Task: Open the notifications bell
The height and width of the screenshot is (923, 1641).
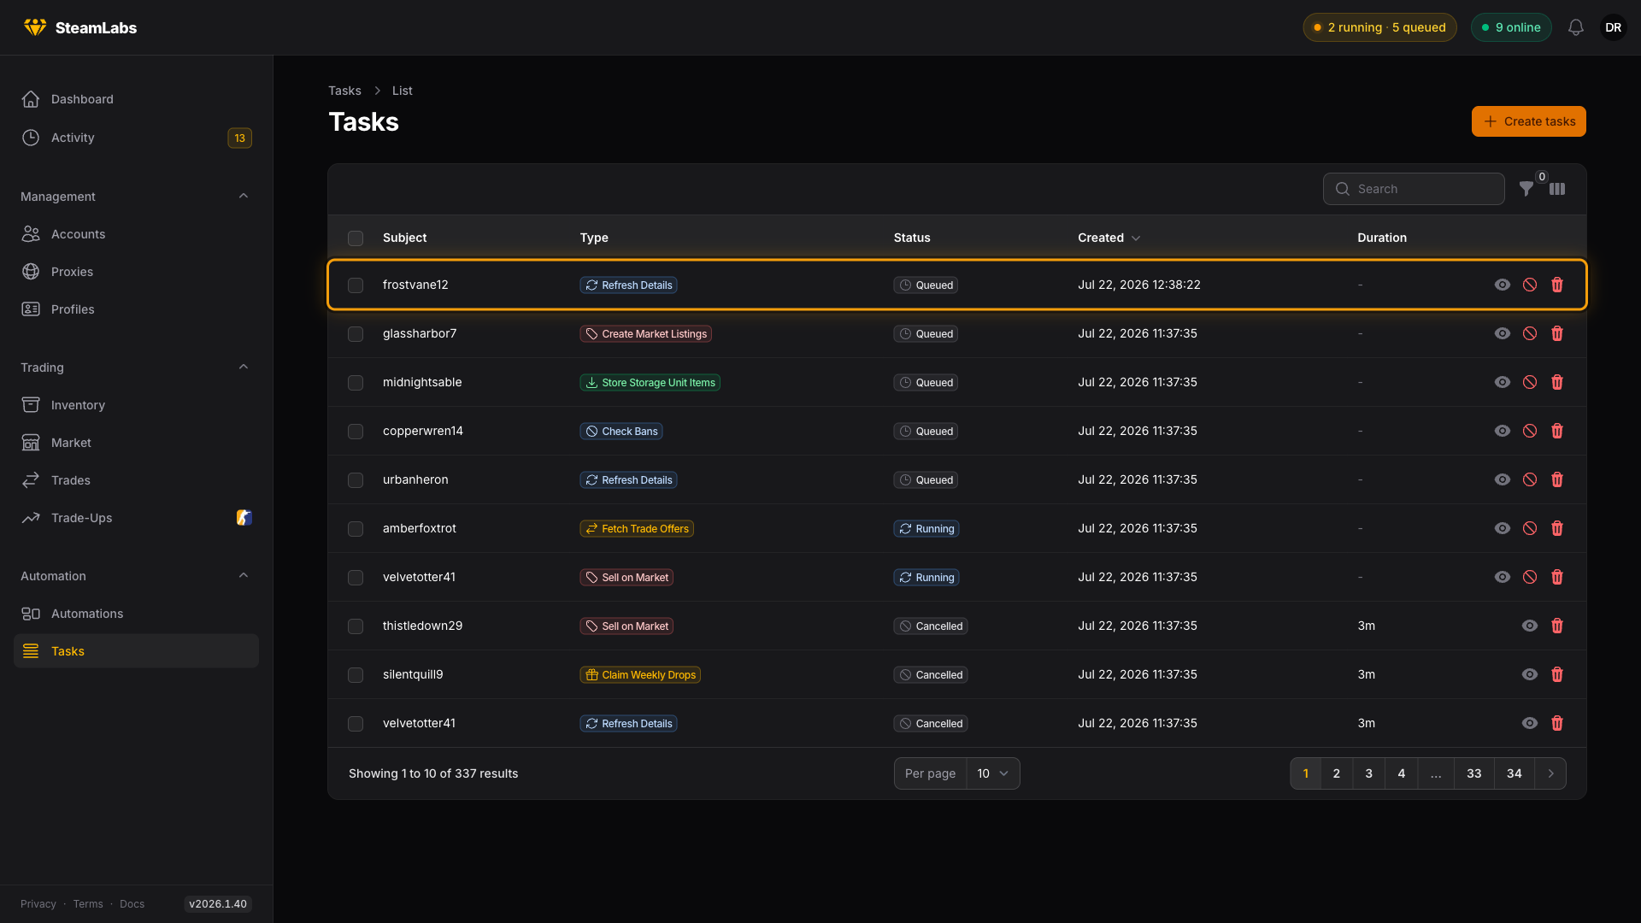Action: (x=1576, y=27)
